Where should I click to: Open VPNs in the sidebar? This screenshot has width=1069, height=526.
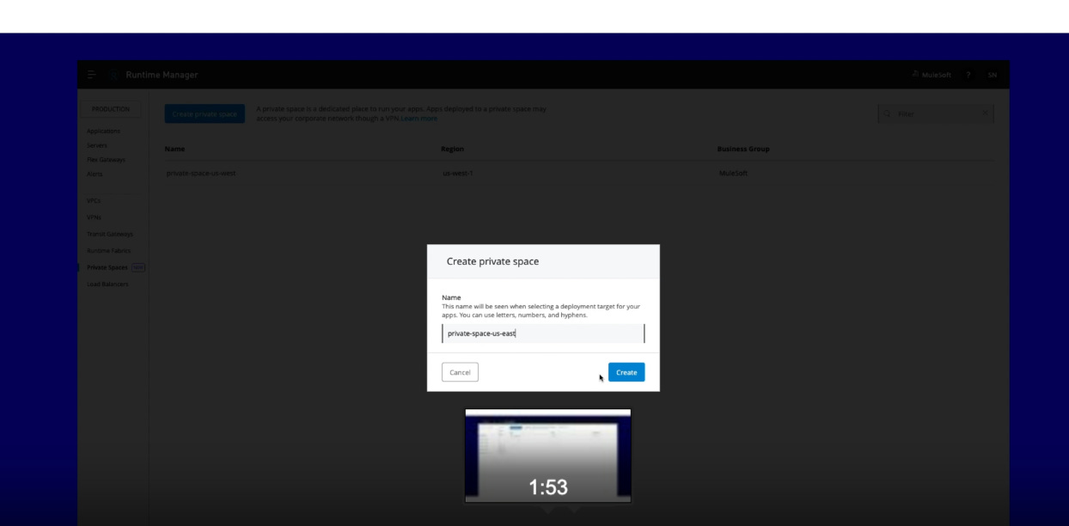[94, 217]
